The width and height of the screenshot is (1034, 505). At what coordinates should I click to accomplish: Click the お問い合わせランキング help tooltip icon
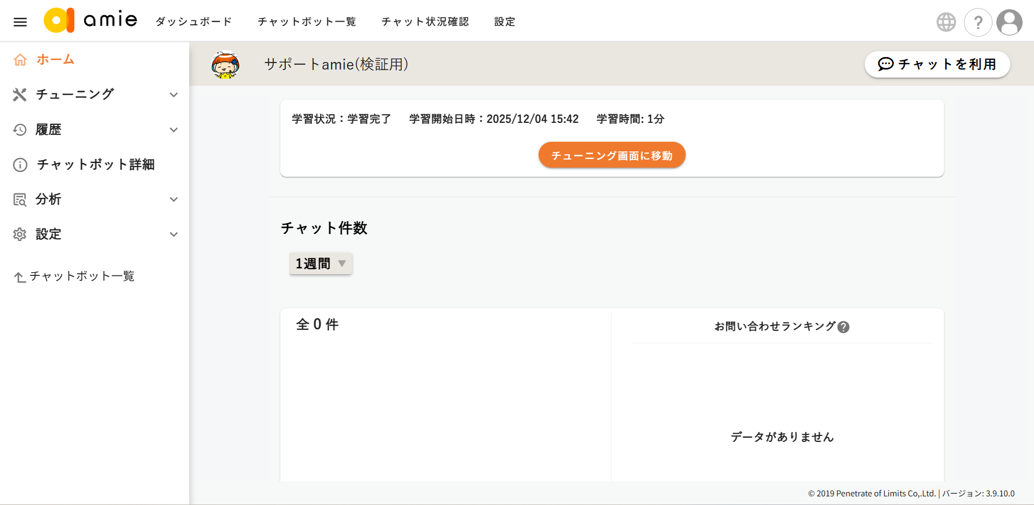(844, 327)
